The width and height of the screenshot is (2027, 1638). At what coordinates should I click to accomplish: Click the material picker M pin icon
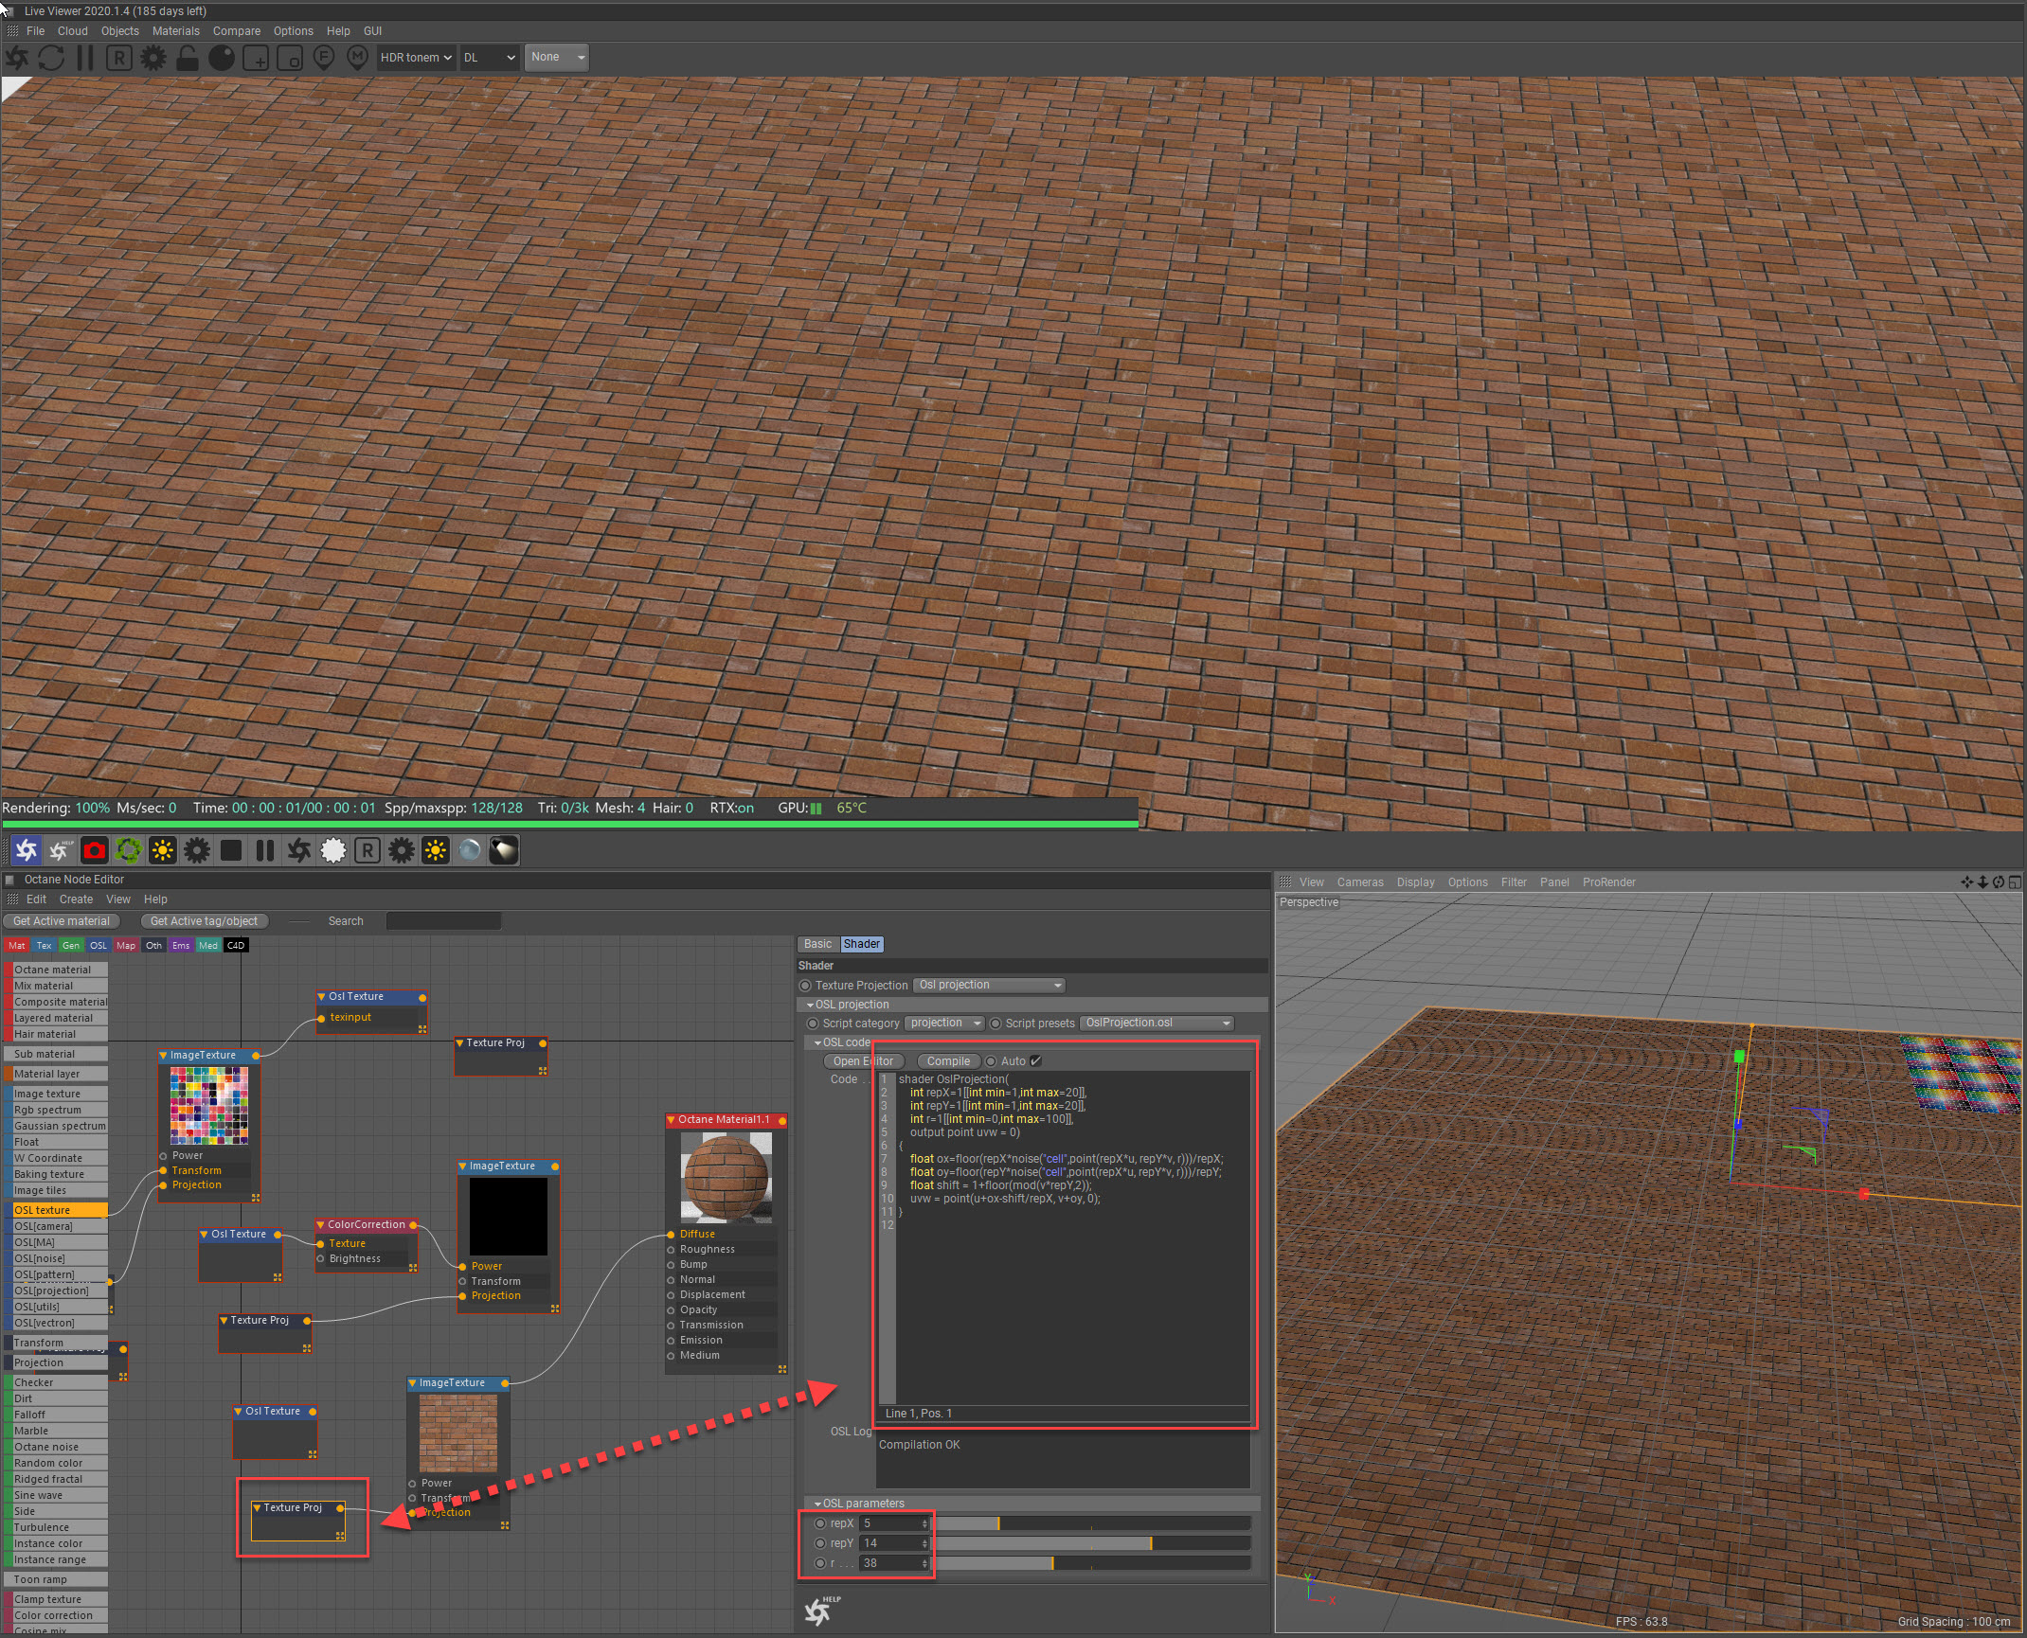(x=357, y=58)
